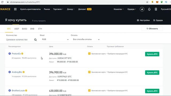Click the AndreyBtc verified badge
This screenshot has height=96, width=171.
tap(24, 72)
